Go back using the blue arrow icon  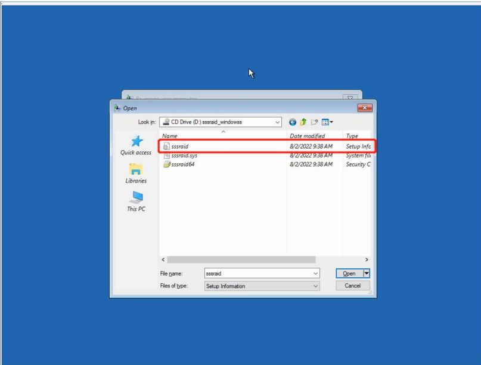pos(292,122)
